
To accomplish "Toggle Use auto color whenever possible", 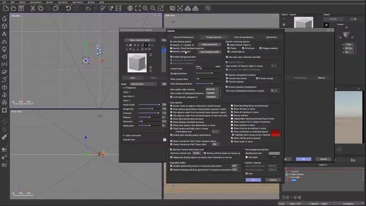I will coord(227,57).
